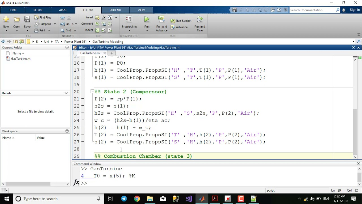Open Workspace panel actions menu

67,131
